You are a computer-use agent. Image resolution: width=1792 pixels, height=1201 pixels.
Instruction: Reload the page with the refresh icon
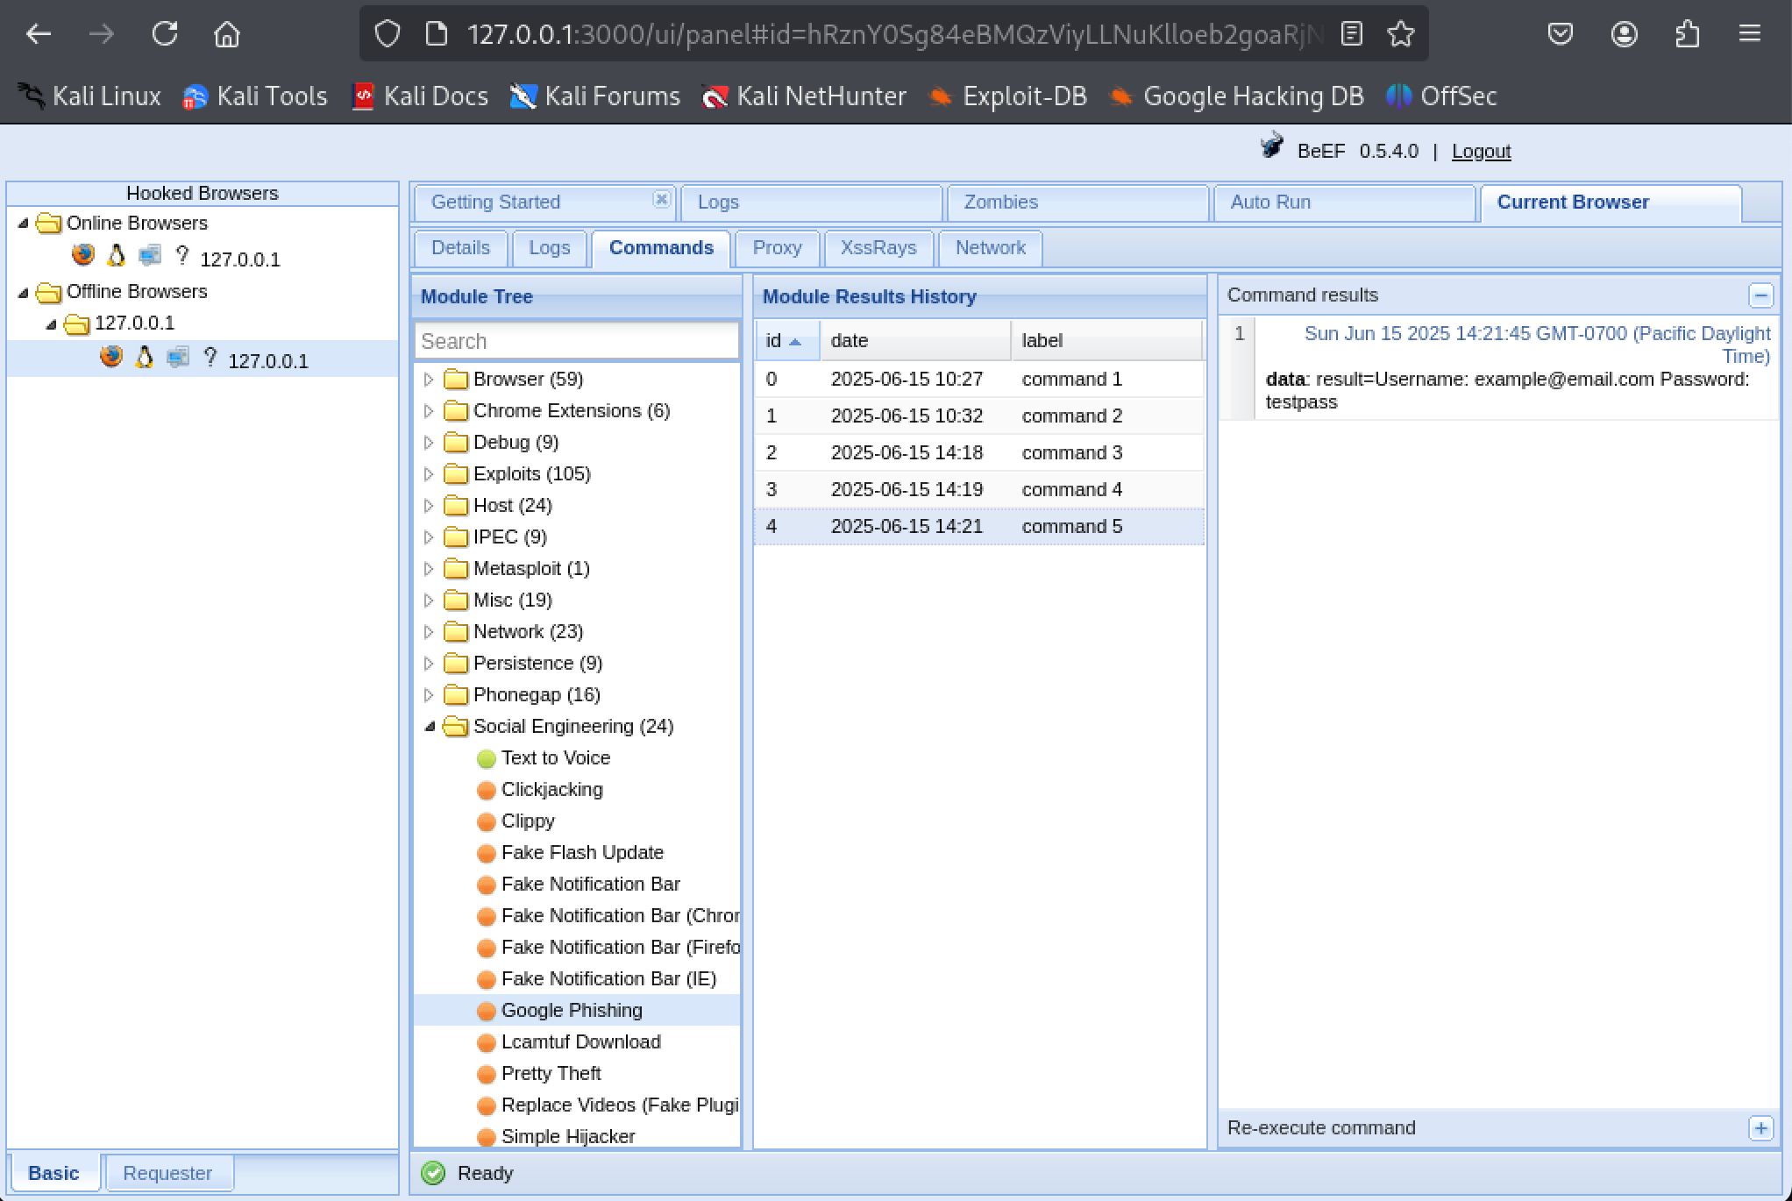[165, 34]
